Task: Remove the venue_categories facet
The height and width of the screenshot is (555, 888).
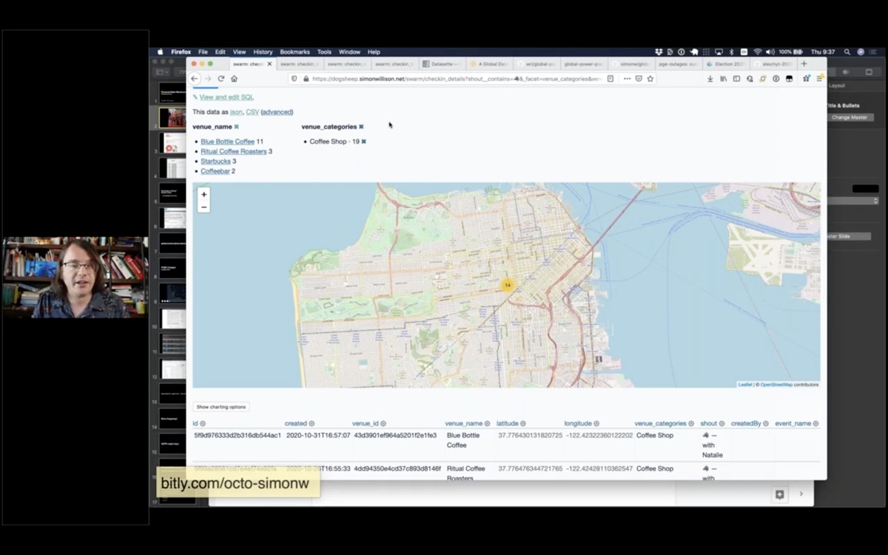Action: click(361, 127)
